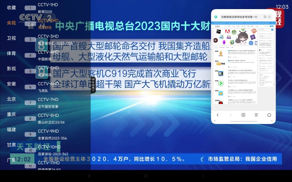The width and height of the screenshot is (292, 182).
Task: Click the bookmark icon in the browser address bar
Action: (265, 17)
